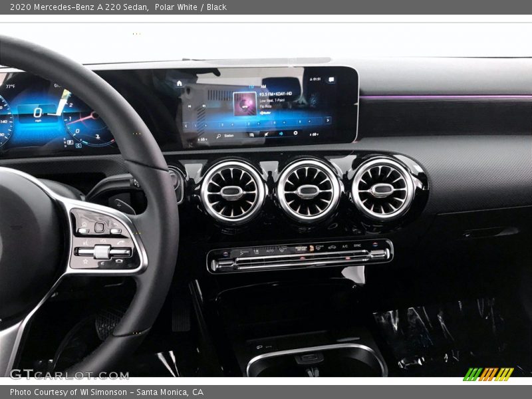Push the star favorites button on the steering wheel
This screenshot has width=532, height=399.
(86, 261)
